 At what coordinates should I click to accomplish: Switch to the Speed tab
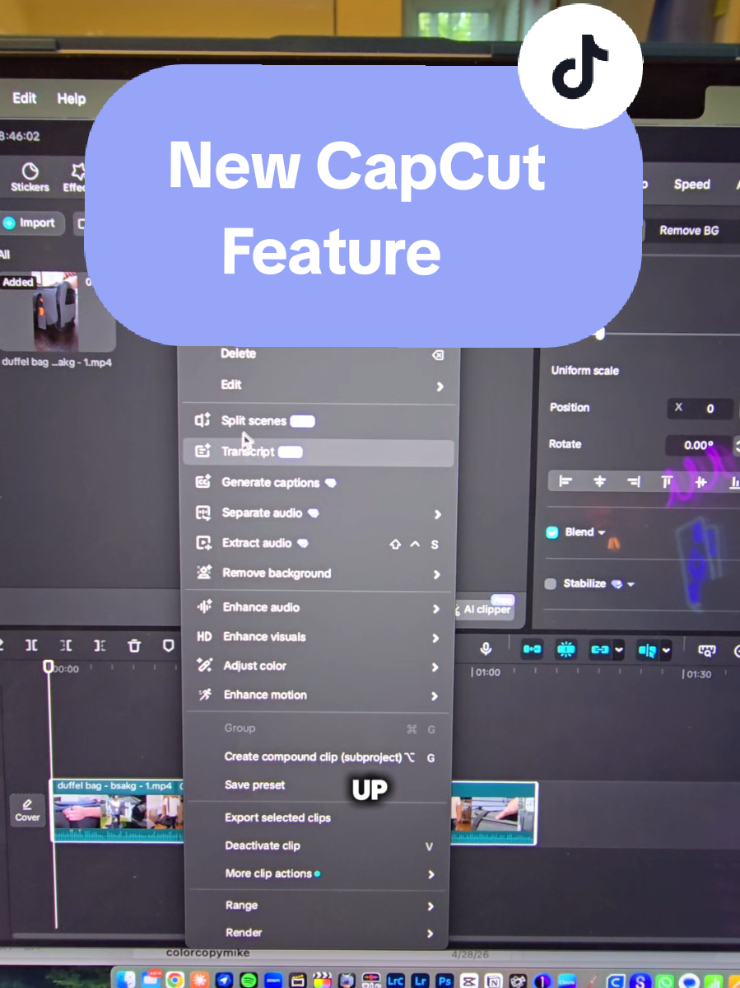[691, 184]
